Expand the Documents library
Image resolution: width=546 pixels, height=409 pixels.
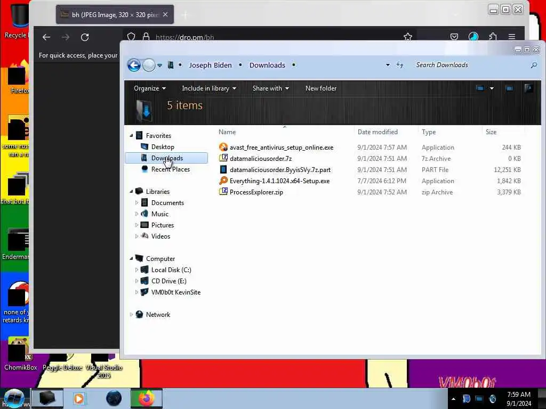click(x=136, y=202)
